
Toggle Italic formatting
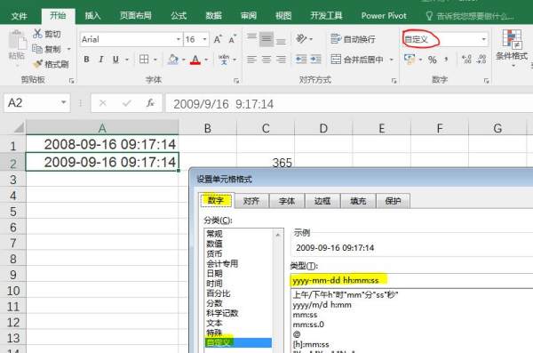point(101,60)
